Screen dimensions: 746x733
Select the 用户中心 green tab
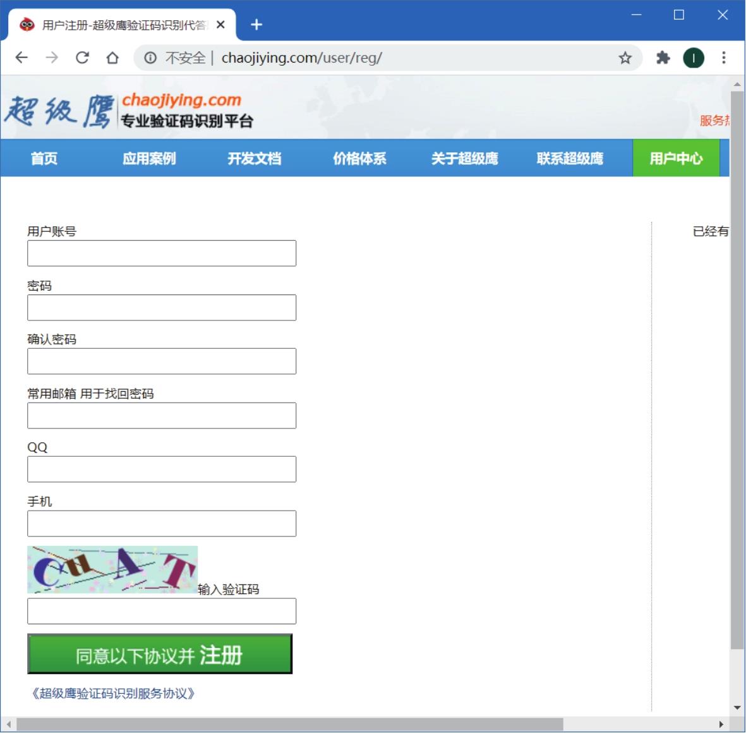pos(676,159)
